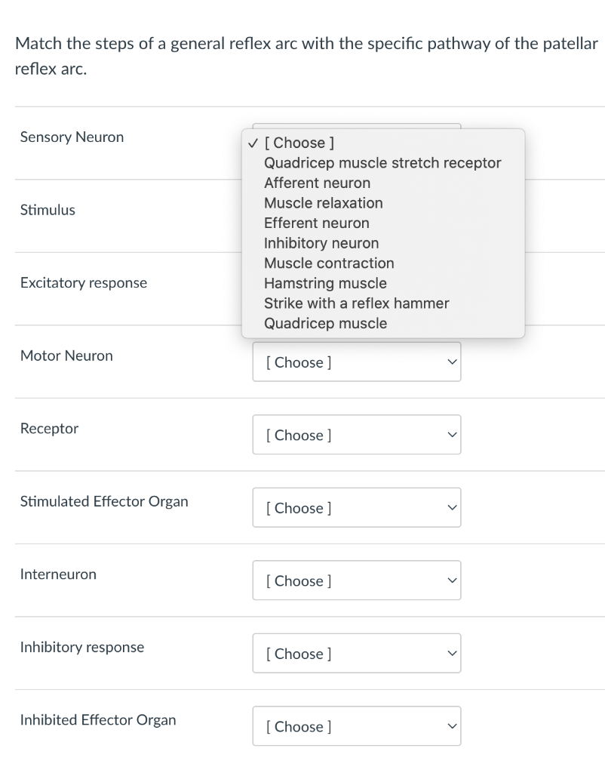
Task: Choose "Strike with a reflex hammer"
Action: 356,303
